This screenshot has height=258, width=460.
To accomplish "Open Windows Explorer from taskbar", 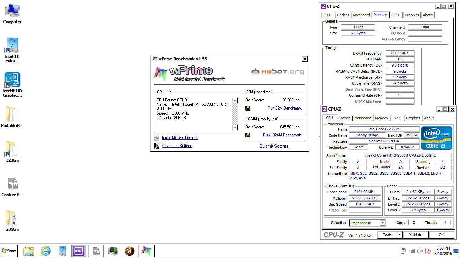I will [x=29, y=251].
